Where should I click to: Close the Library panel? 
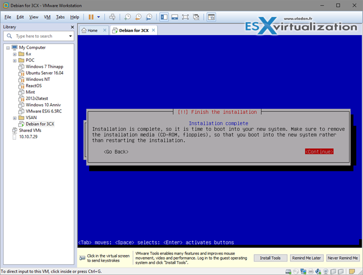[72, 27]
